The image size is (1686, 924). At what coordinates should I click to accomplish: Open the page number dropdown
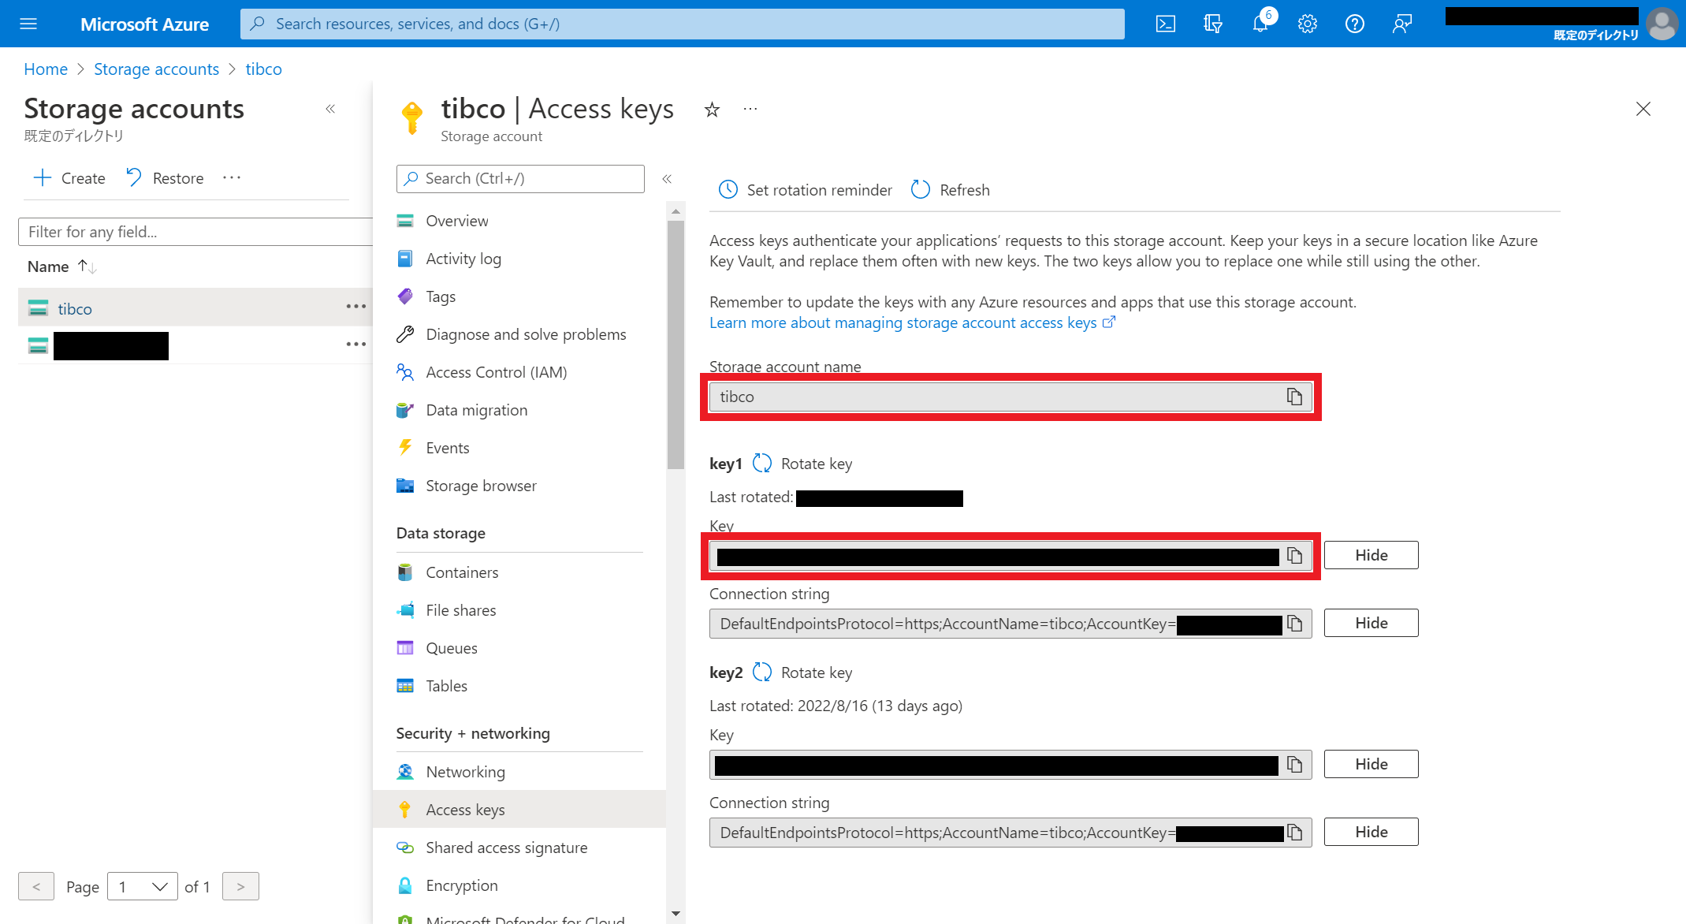click(x=143, y=887)
